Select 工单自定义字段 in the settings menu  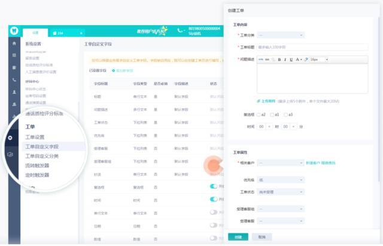42,146
